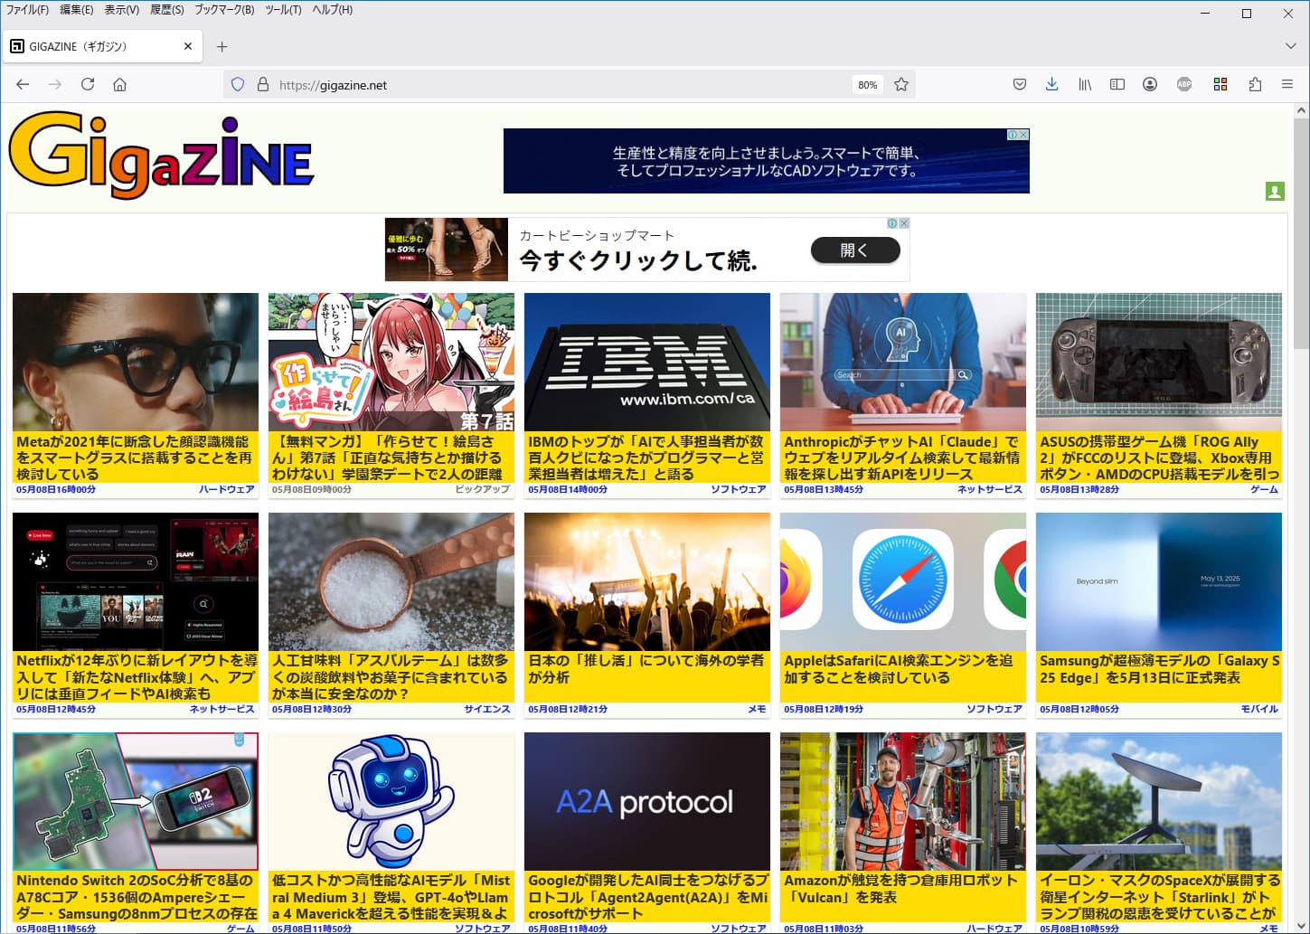1310x934 pixels.
Task: View site security lock information
Action: (x=263, y=84)
